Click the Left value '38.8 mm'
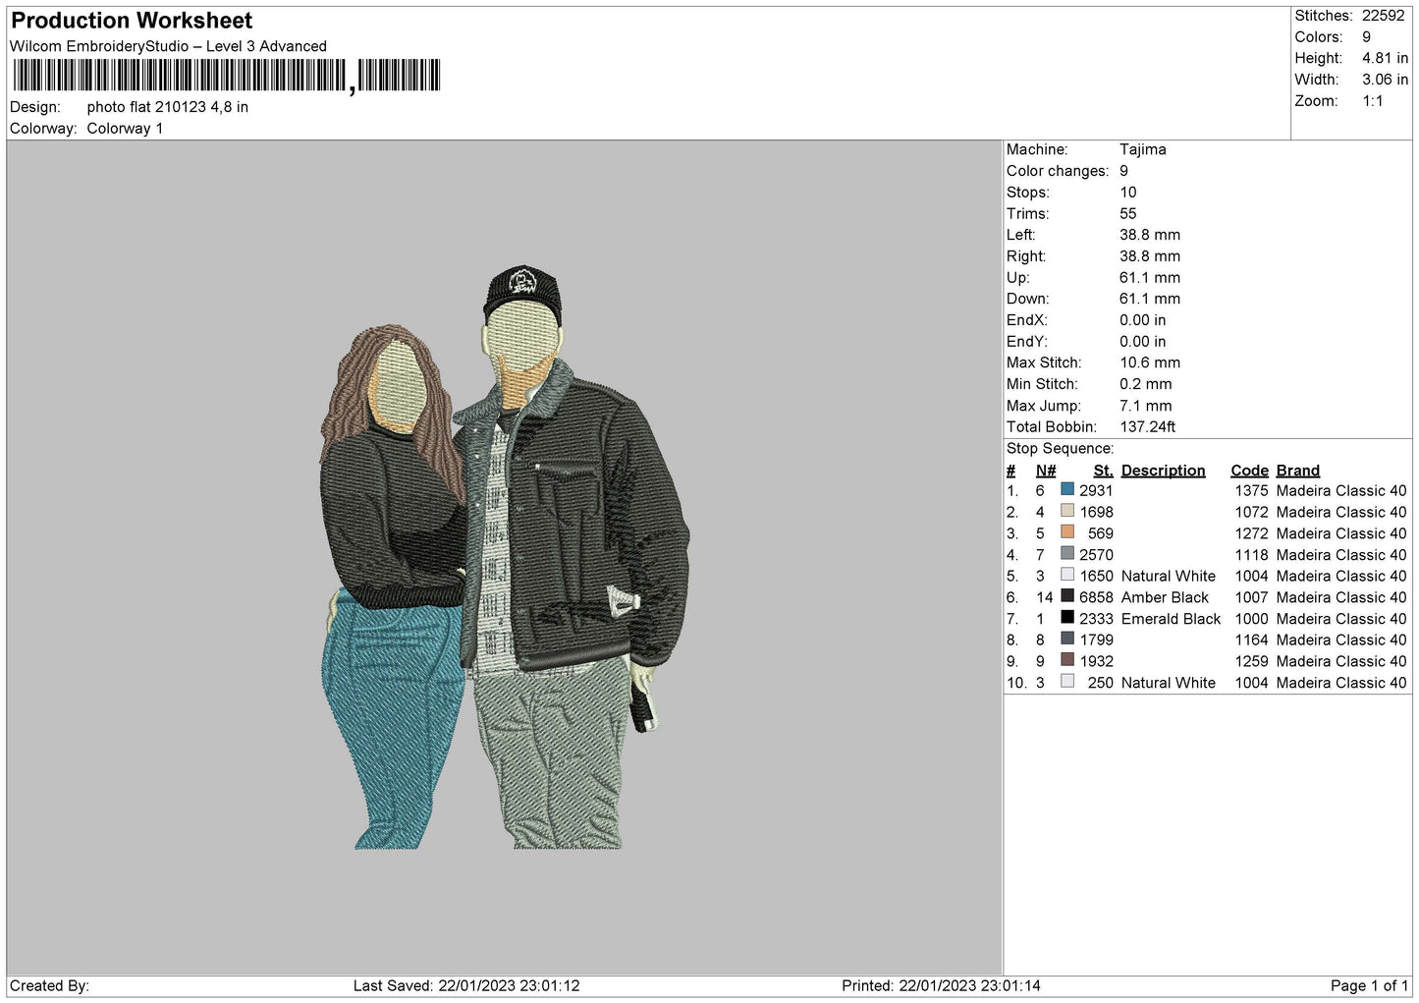 [x=1150, y=235]
